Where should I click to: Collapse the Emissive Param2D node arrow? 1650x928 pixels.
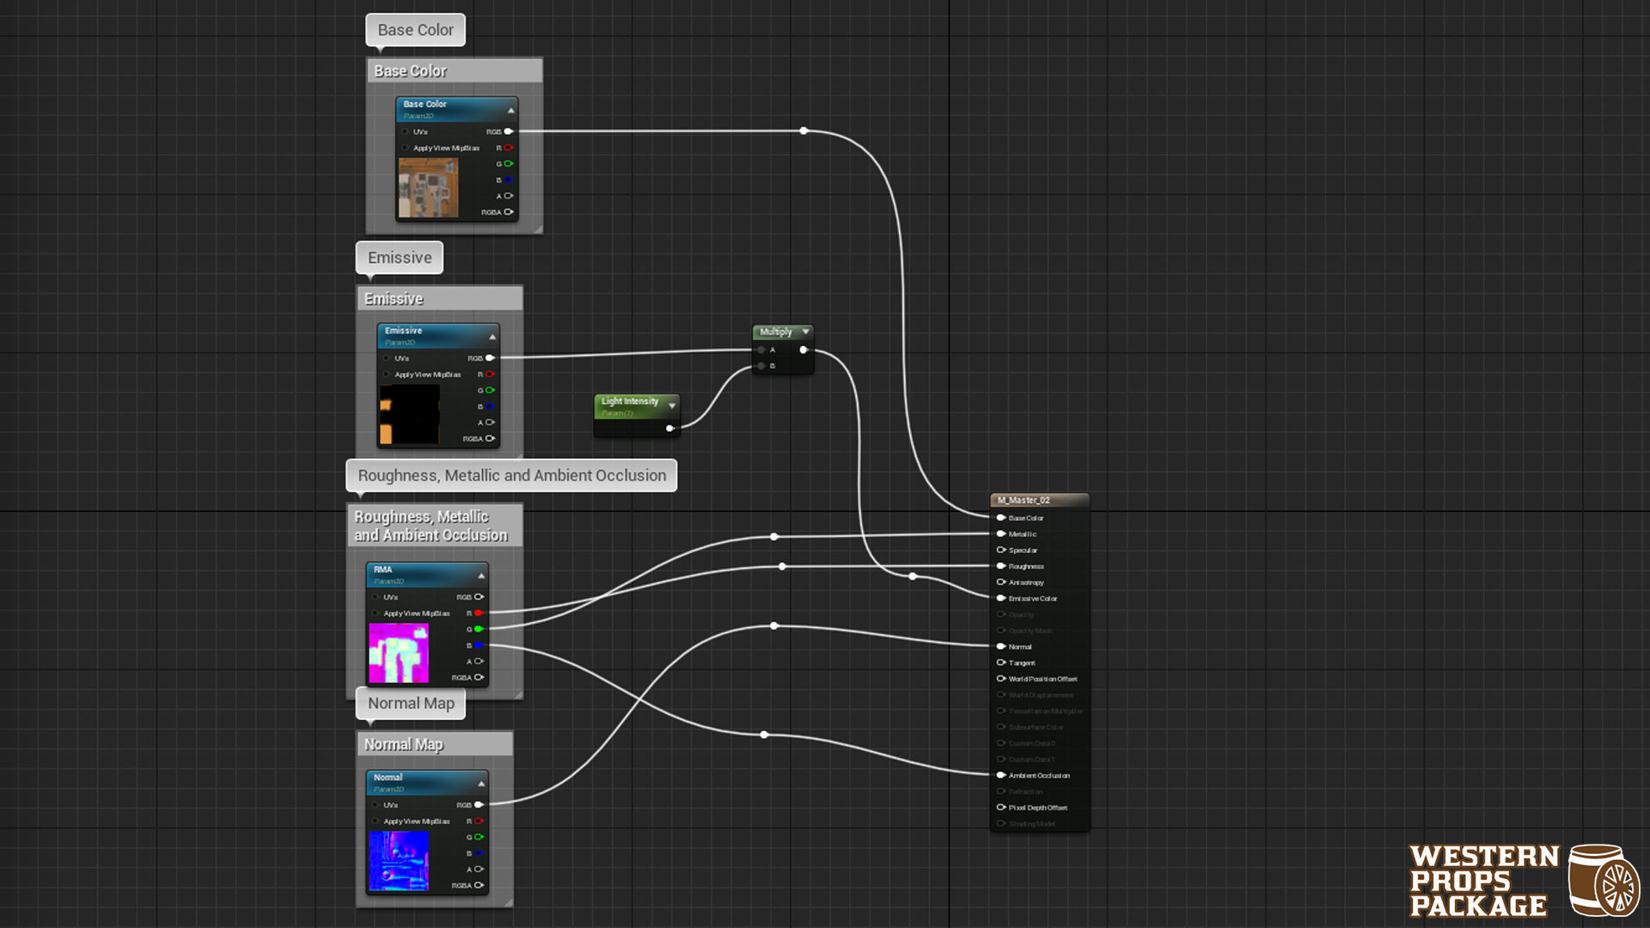(492, 337)
